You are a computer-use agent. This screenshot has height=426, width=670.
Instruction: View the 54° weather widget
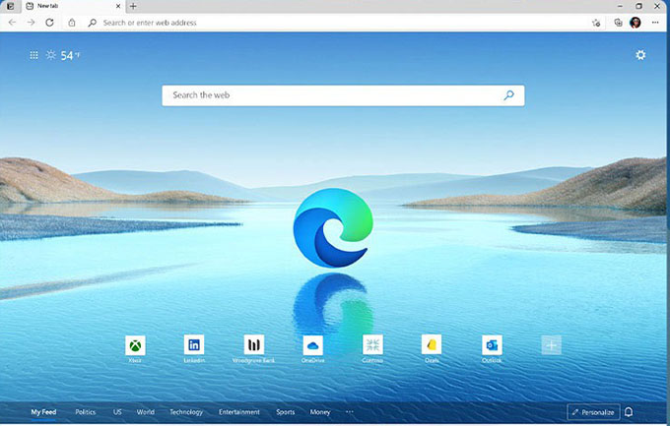click(x=63, y=55)
